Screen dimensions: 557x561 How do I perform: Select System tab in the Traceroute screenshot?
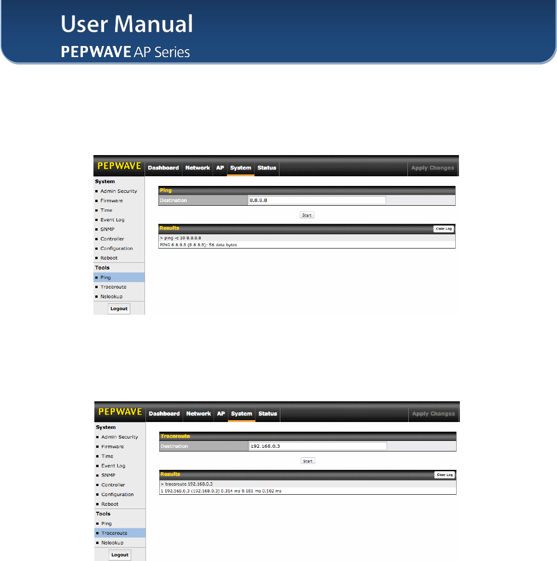coord(242,414)
